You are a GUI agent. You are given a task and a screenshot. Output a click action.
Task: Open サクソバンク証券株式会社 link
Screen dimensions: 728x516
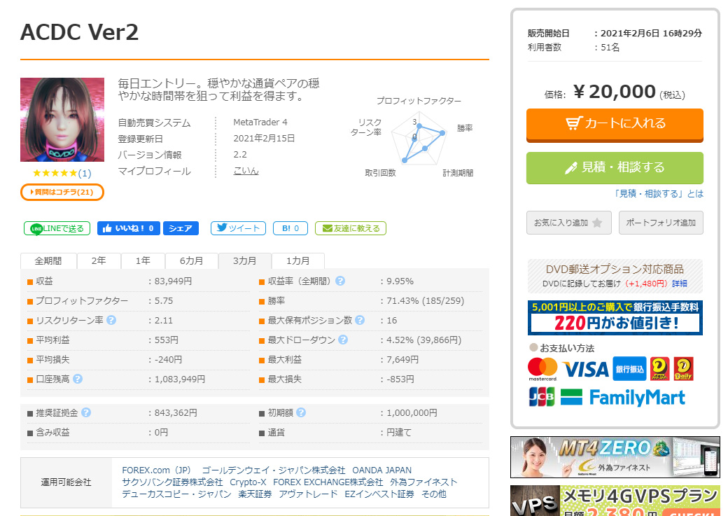coord(172,482)
